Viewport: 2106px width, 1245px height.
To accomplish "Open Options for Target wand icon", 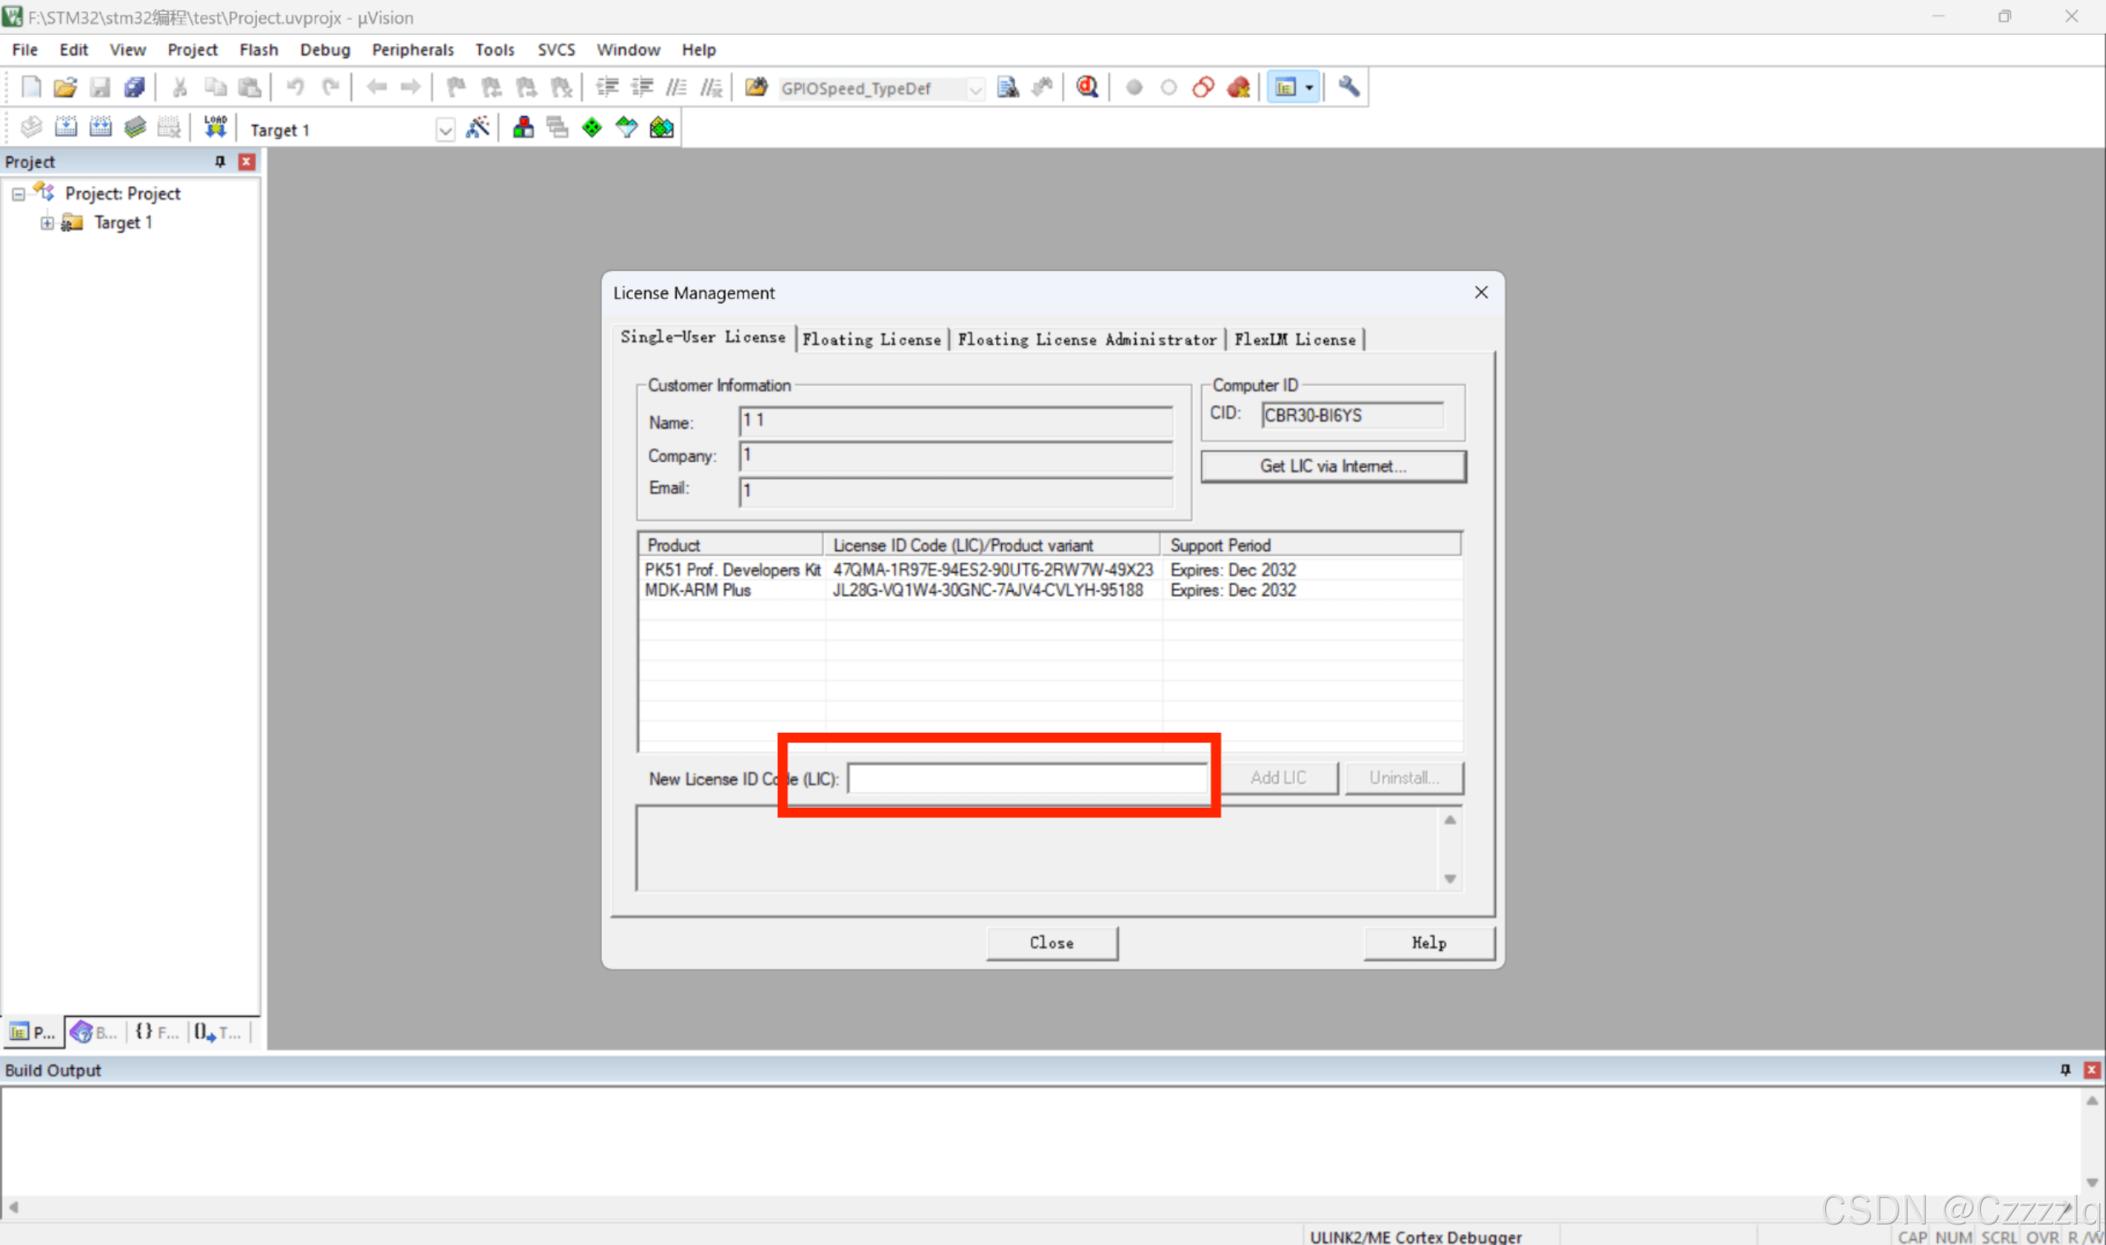I will click(478, 128).
